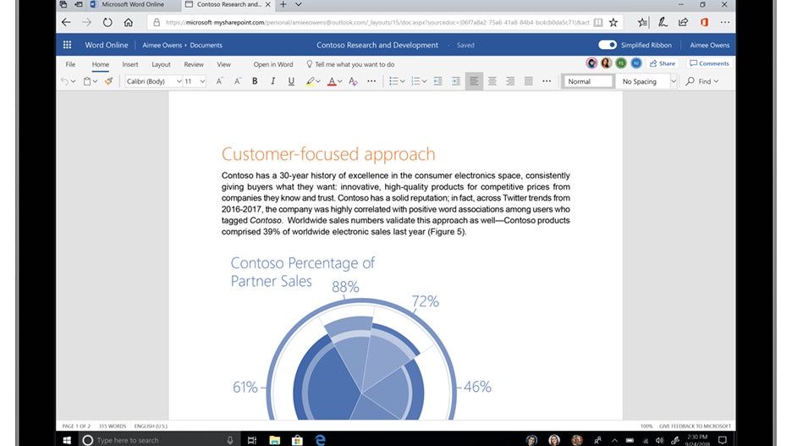Open the Office app launcher grid
The image size is (792, 446).
coord(67,45)
